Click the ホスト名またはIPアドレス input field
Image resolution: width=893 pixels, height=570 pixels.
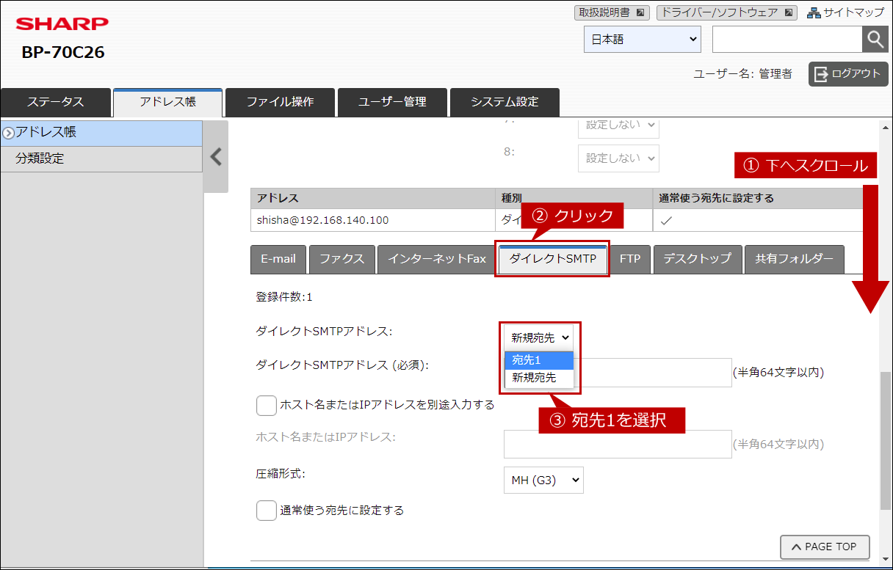point(618,445)
